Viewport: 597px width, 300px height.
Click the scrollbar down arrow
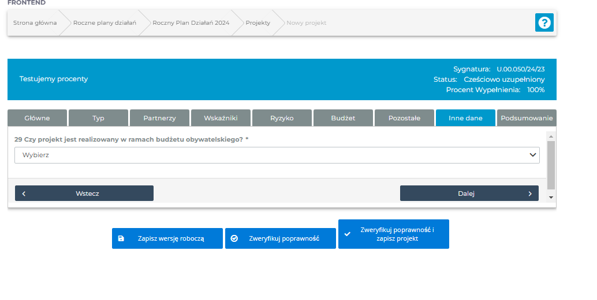551,197
